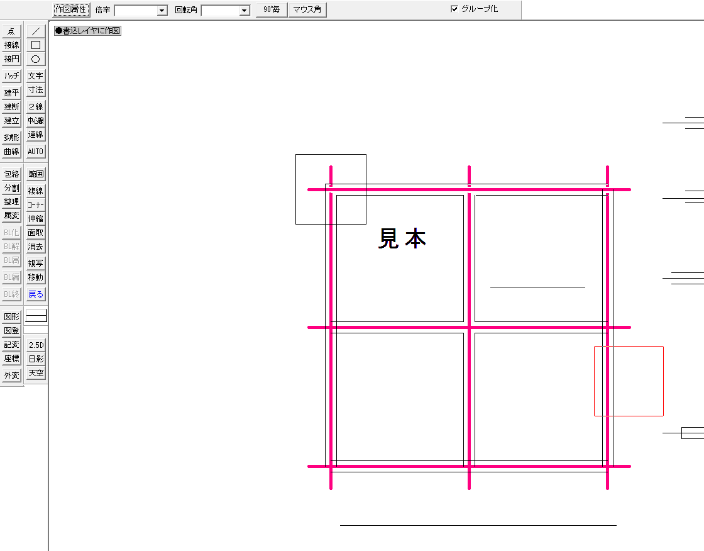Select the 範囲 range selection tool
The height and width of the screenshot is (551, 704).
pyautogui.click(x=36, y=174)
